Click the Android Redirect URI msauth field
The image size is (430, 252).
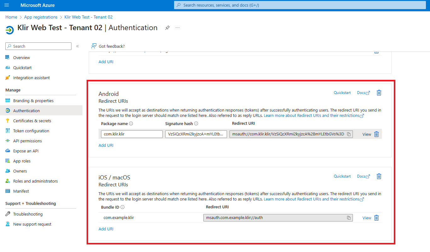point(291,134)
